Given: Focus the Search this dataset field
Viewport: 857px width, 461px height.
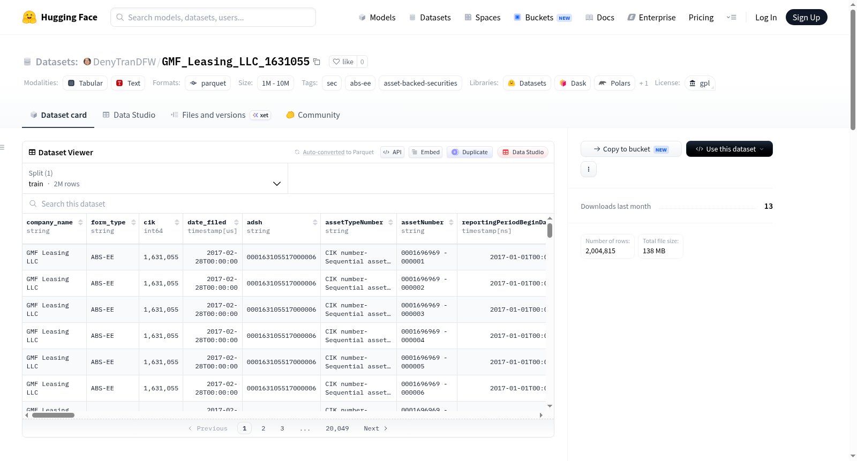Looking at the screenshot, I should pyautogui.click(x=288, y=203).
